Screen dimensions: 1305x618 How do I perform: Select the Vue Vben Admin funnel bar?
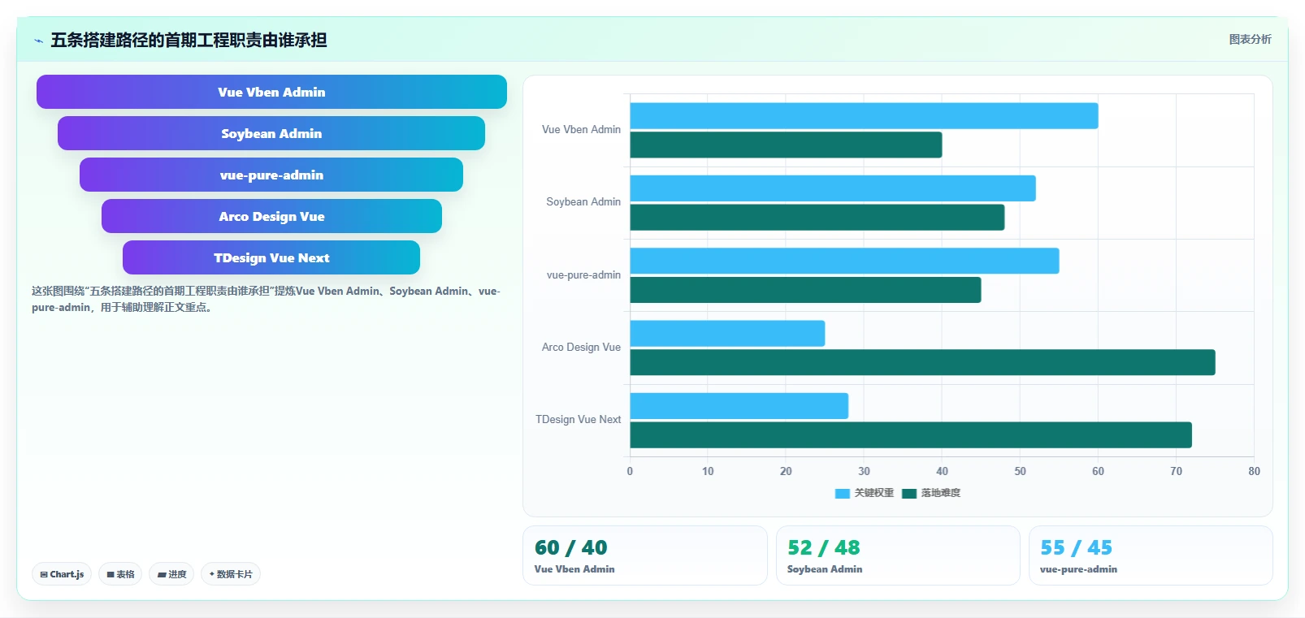[271, 92]
